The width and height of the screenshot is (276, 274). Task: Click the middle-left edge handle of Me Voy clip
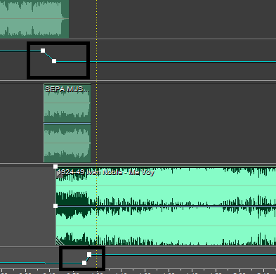(x=55, y=206)
